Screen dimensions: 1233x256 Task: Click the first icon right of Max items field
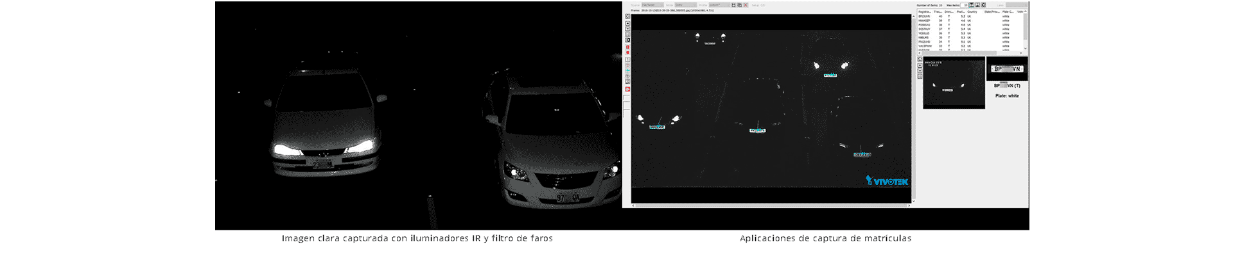click(x=972, y=5)
